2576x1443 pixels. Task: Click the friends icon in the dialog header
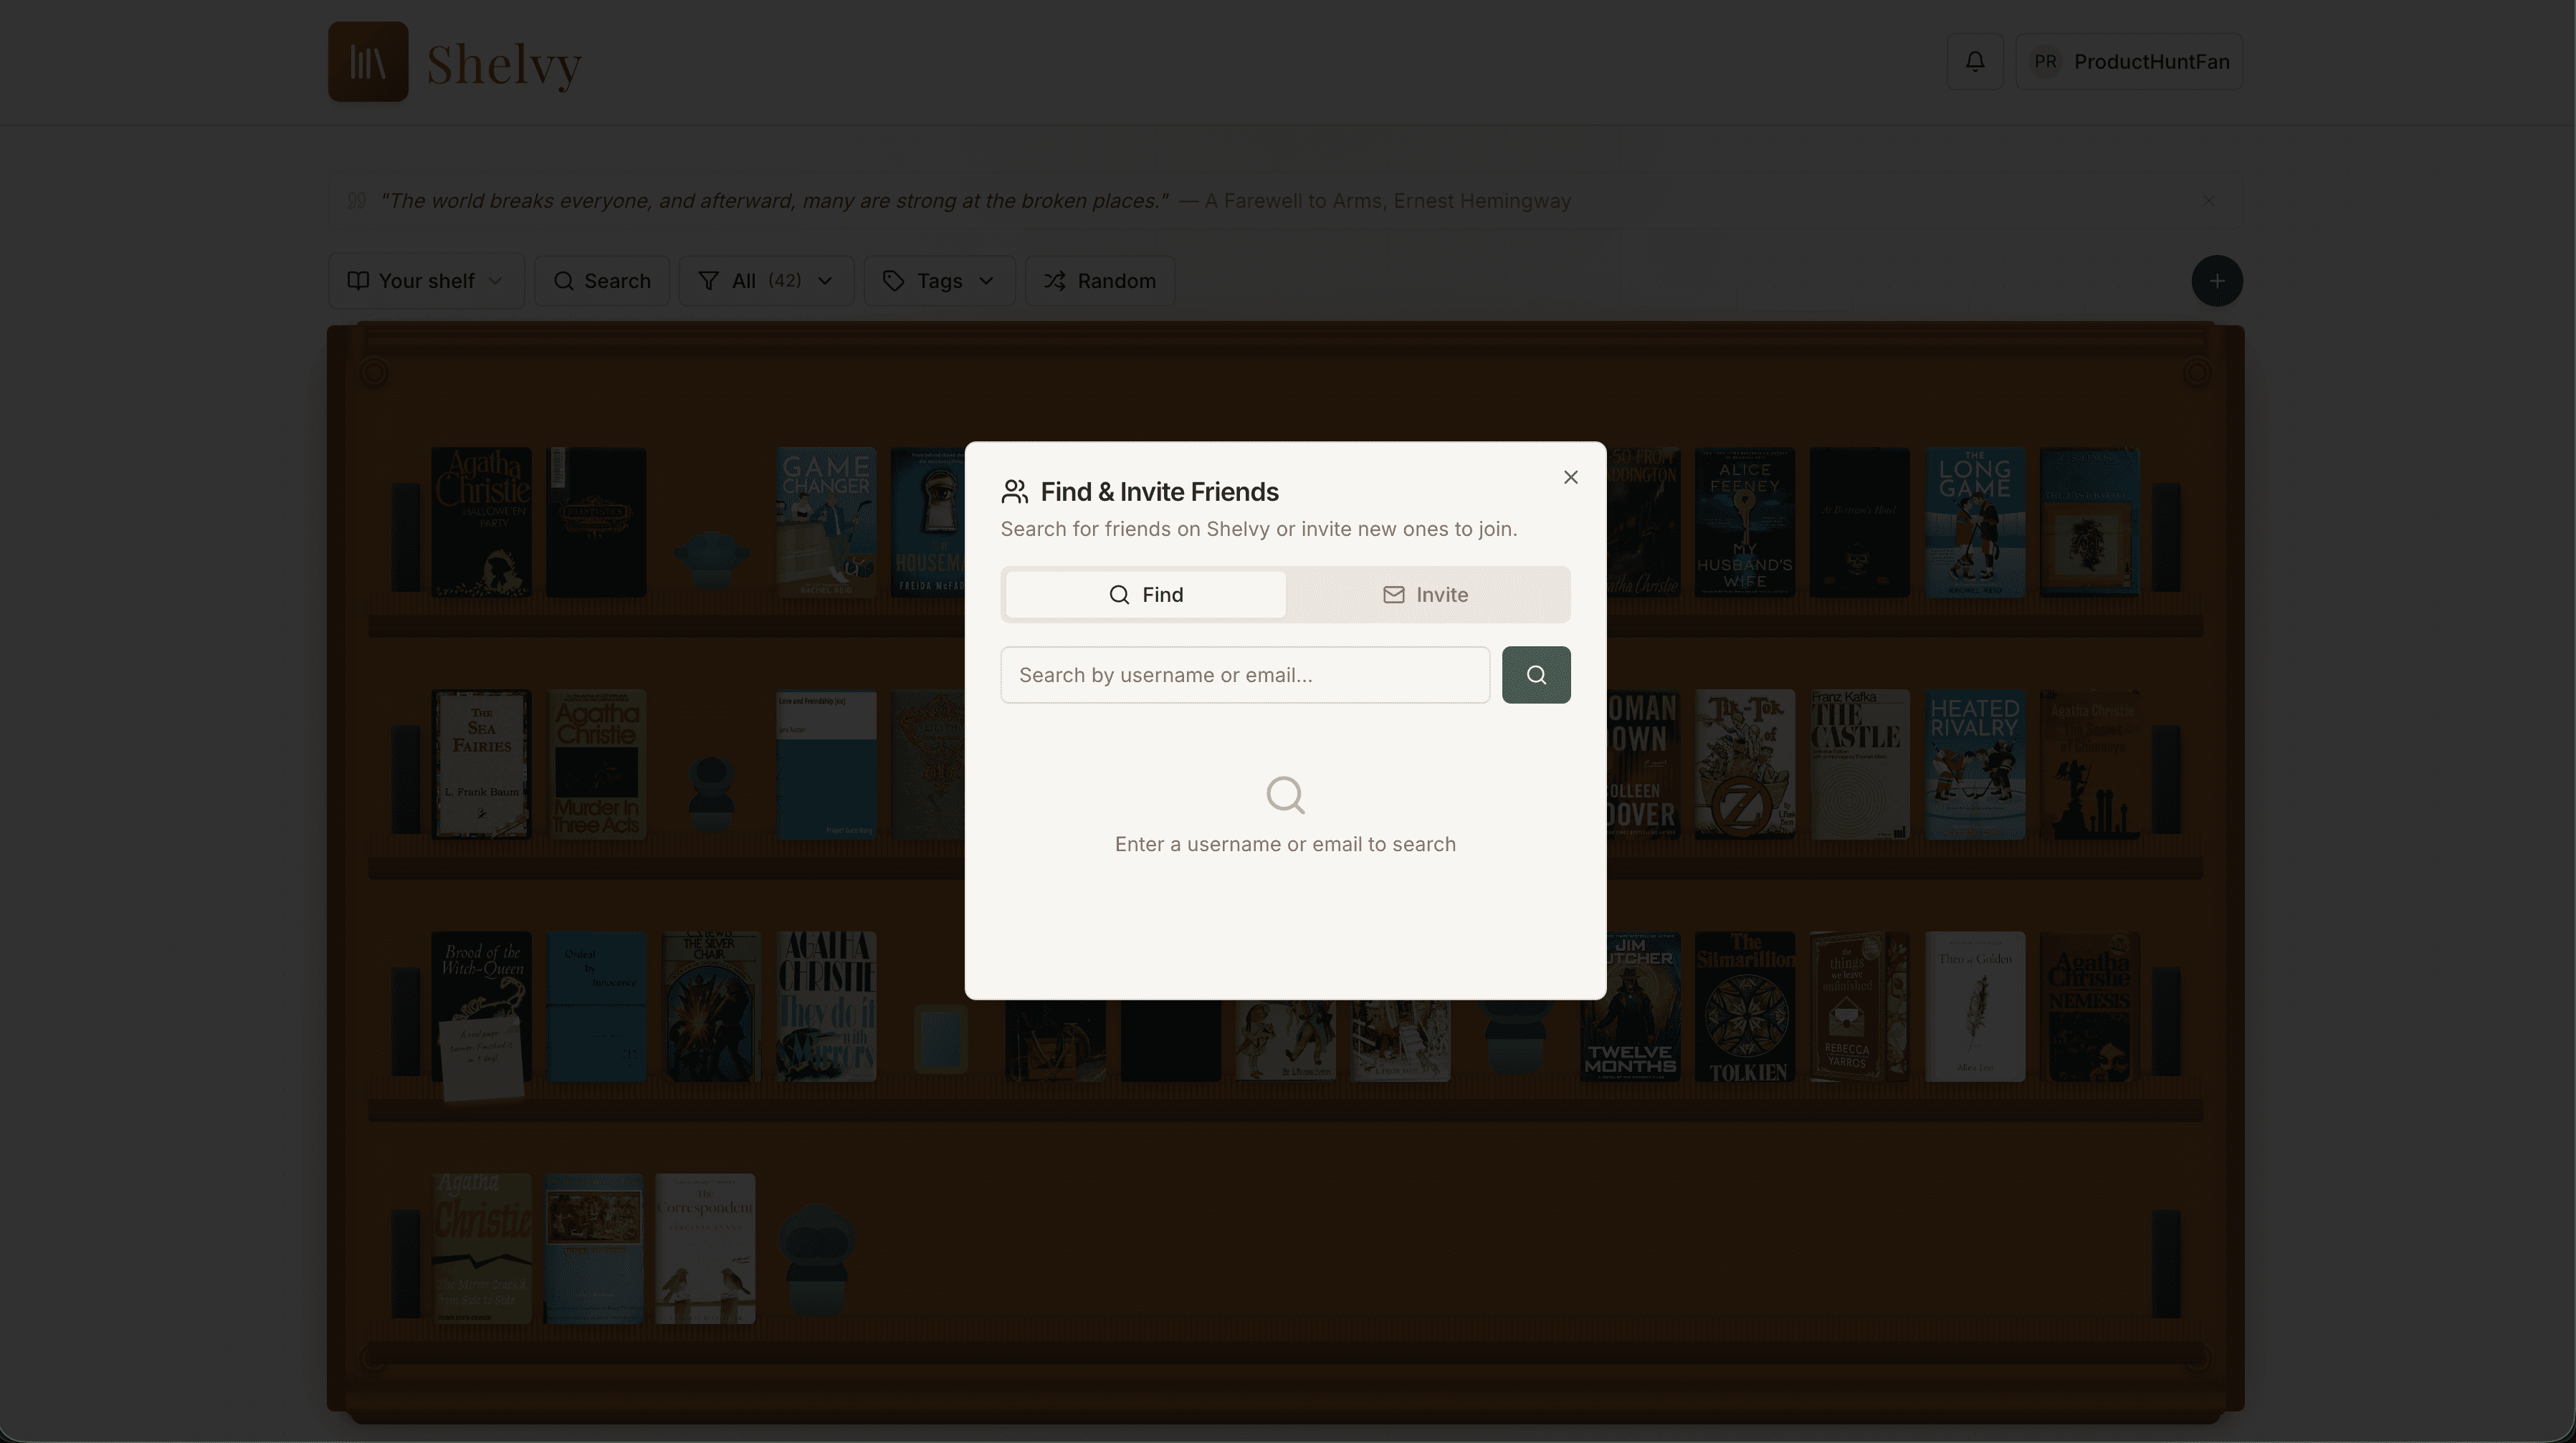point(1014,491)
